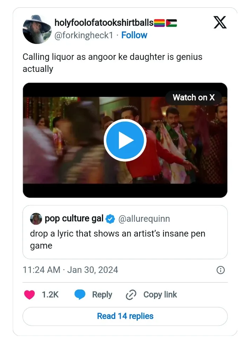The height and width of the screenshot is (344, 250).
Task: Open the 11:24 AM Jan 30, 2024 timestamp
Action: tap(70, 270)
